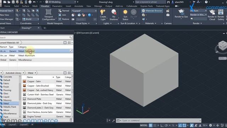The image size is (227, 128).
Task: Toggle the Sun Status icon
Action: [125, 12]
